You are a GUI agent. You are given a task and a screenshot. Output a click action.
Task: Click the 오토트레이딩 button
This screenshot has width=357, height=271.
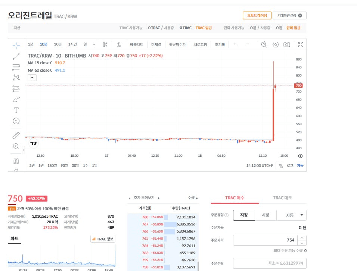257,15
